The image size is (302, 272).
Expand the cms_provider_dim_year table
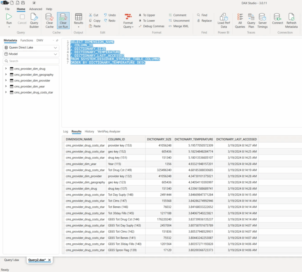click(6, 86)
